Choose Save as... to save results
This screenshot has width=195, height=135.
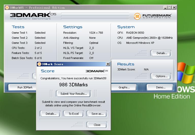(x=97, y=114)
